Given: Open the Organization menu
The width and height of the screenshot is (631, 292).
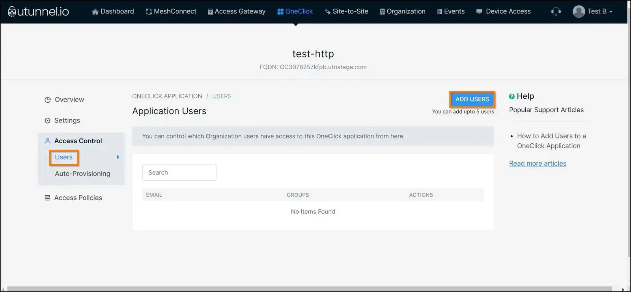Looking at the screenshot, I should (x=402, y=11).
